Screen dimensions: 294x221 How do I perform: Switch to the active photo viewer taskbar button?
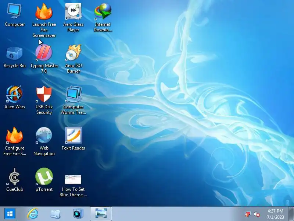tap(101, 214)
